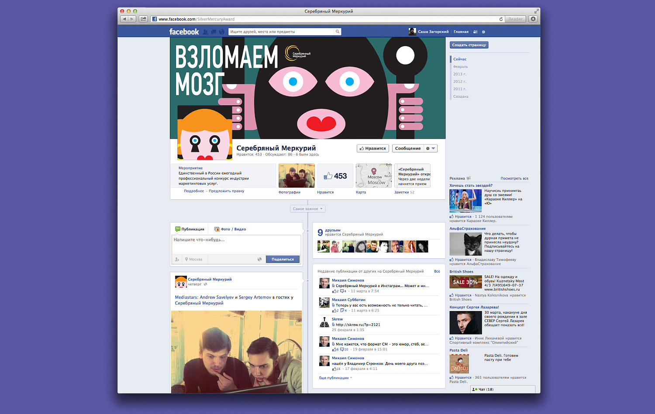Screen dimensions: 655x414
Task: Open notifications globe icon in header
Action: (x=221, y=32)
